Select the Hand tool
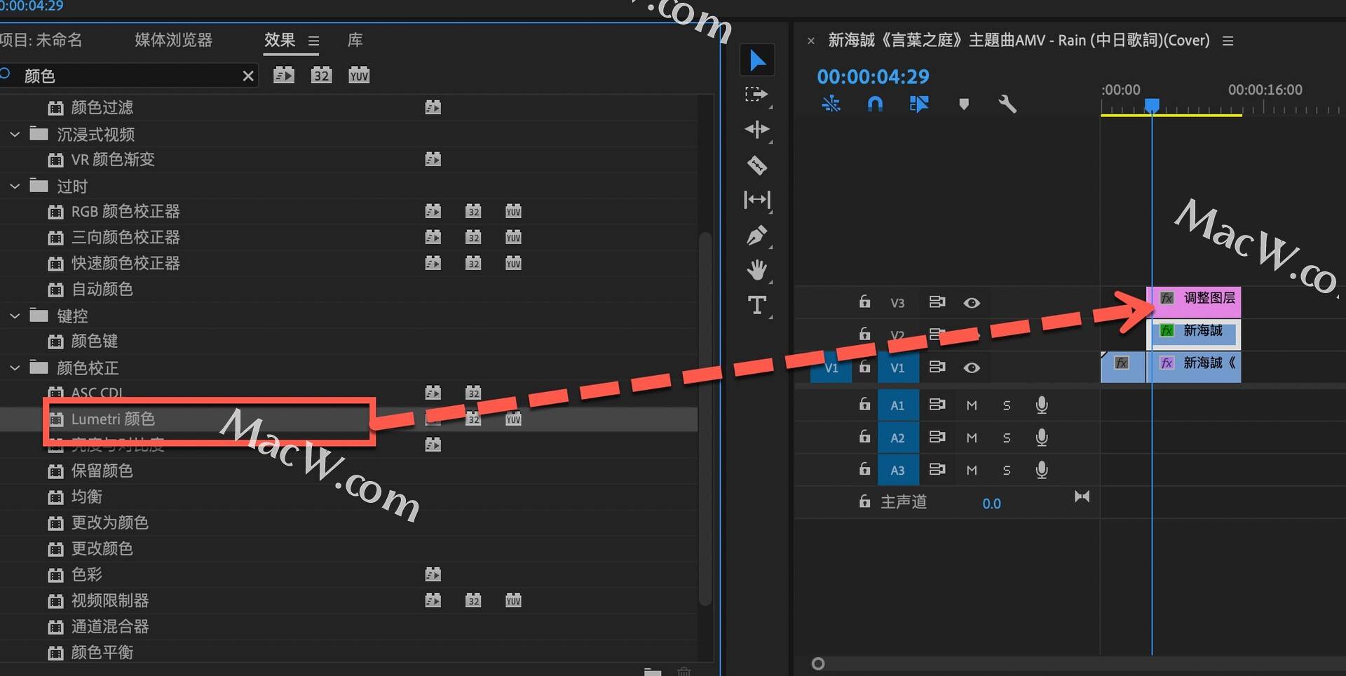 point(757,270)
